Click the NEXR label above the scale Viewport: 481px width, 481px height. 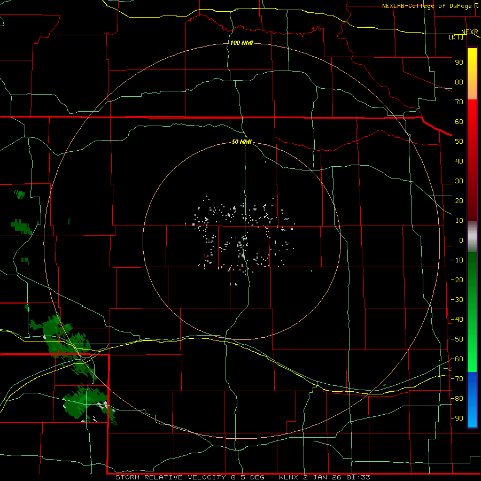click(470, 32)
